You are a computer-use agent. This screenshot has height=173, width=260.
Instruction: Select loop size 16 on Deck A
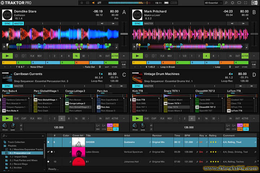pyautogui.click(x=76, y=56)
